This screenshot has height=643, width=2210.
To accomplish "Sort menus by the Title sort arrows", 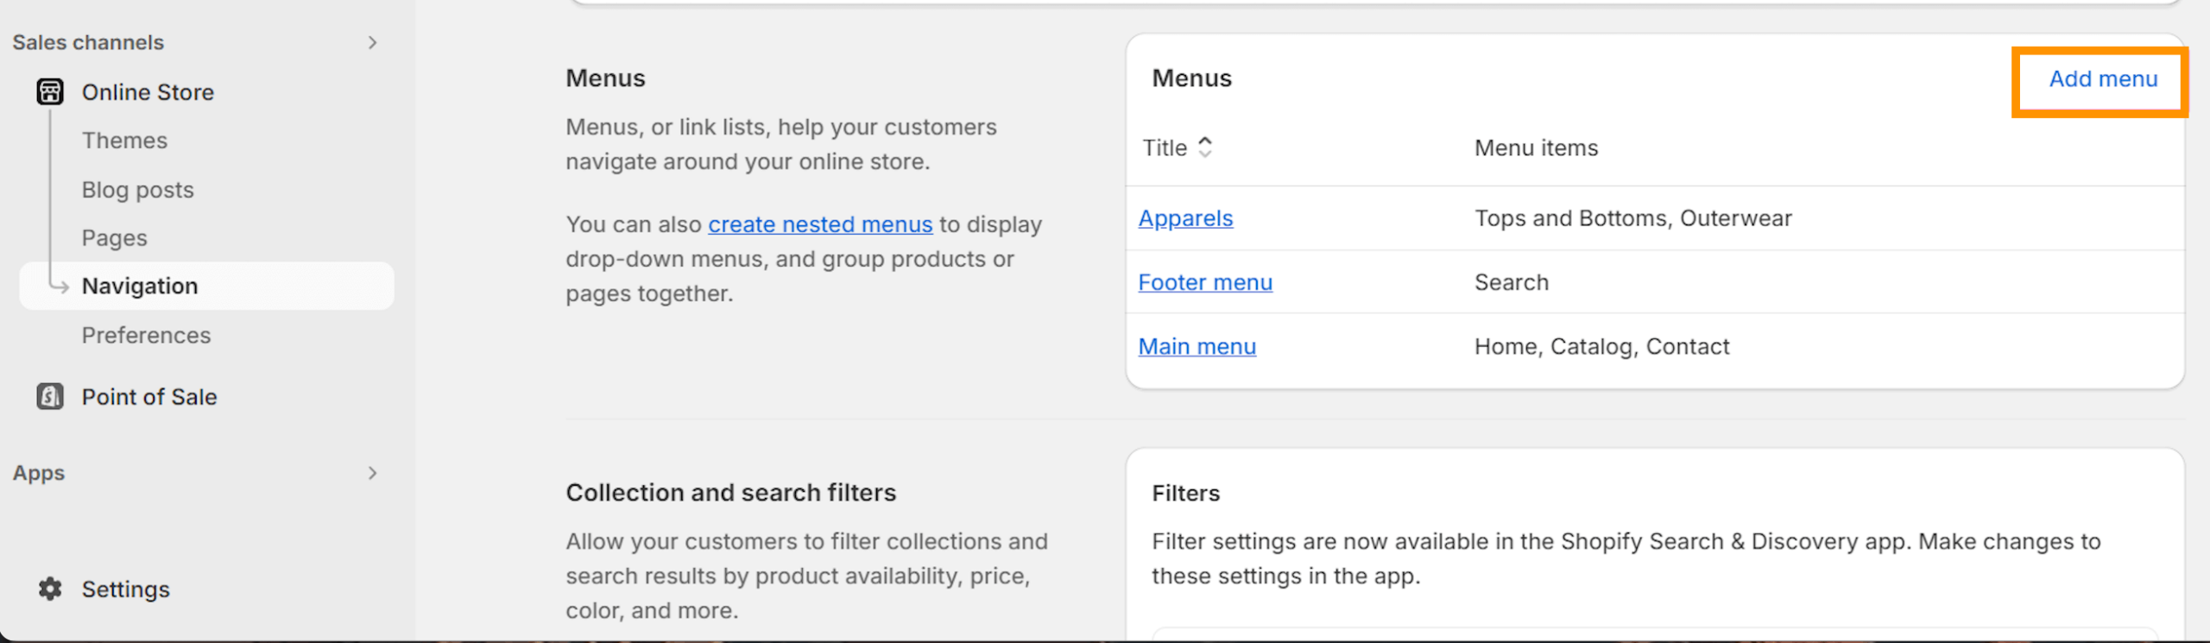I will point(1205,148).
